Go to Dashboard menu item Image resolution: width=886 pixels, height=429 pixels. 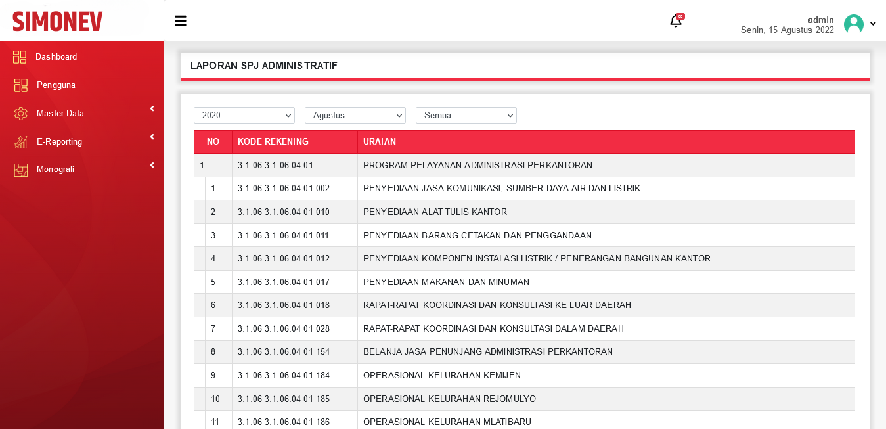[56, 57]
